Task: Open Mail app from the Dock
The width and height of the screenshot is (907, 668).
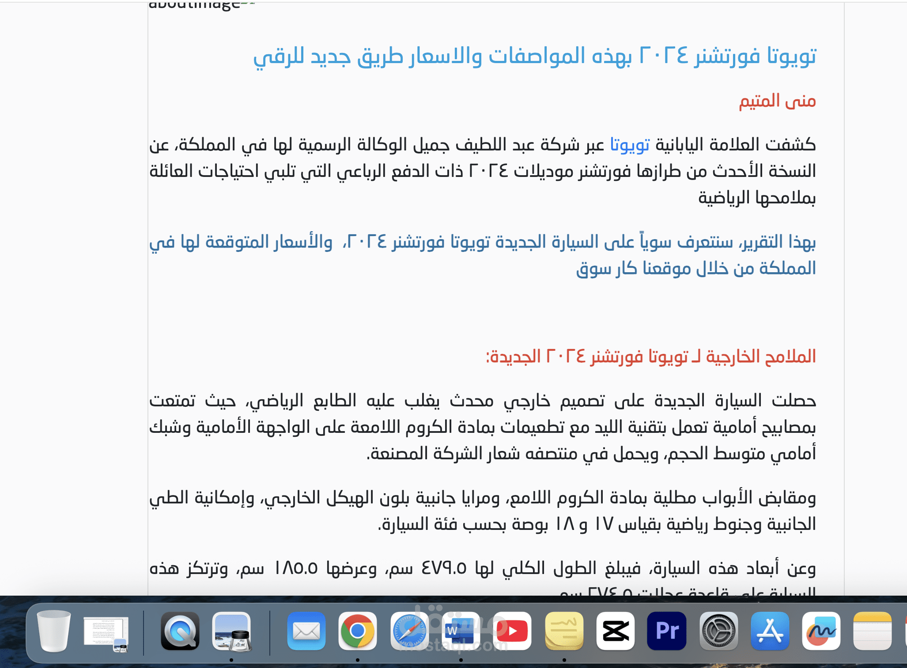Action: tap(306, 631)
